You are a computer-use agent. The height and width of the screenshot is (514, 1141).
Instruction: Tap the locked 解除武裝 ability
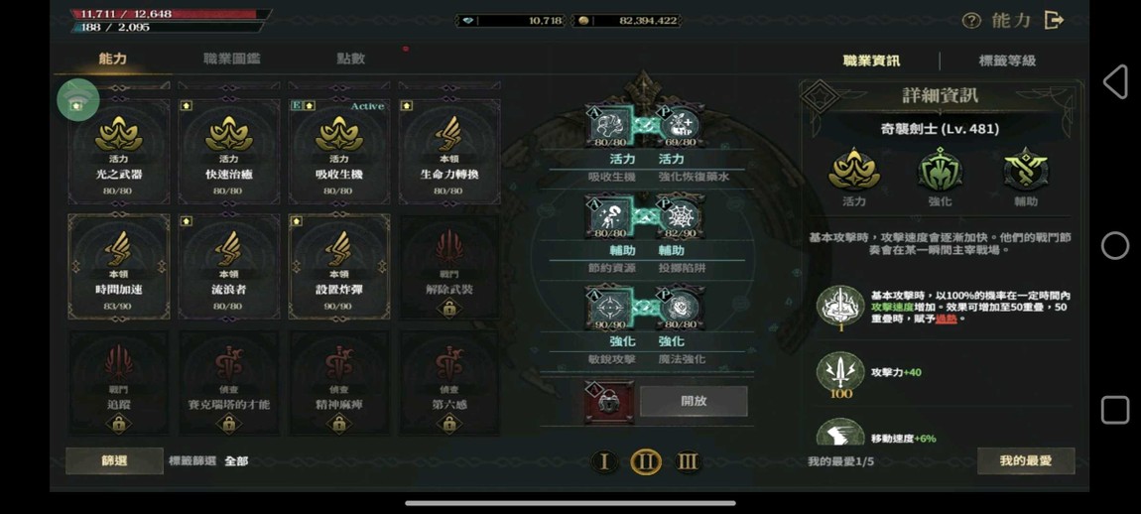click(x=449, y=267)
